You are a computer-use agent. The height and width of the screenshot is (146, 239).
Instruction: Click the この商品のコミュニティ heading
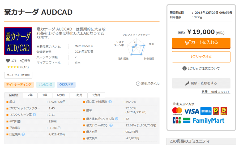pos(189,141)
